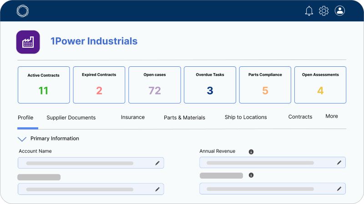Open the Parts & Materials tab
Screen dimensions: 364x204
pyautogui.click(x=184, y=118)
